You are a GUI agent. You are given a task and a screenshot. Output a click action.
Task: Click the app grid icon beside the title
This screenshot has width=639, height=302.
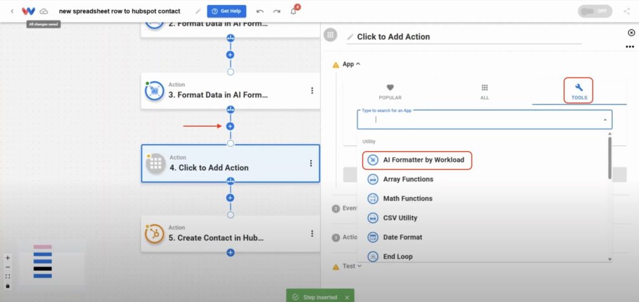tap(331, 35)
